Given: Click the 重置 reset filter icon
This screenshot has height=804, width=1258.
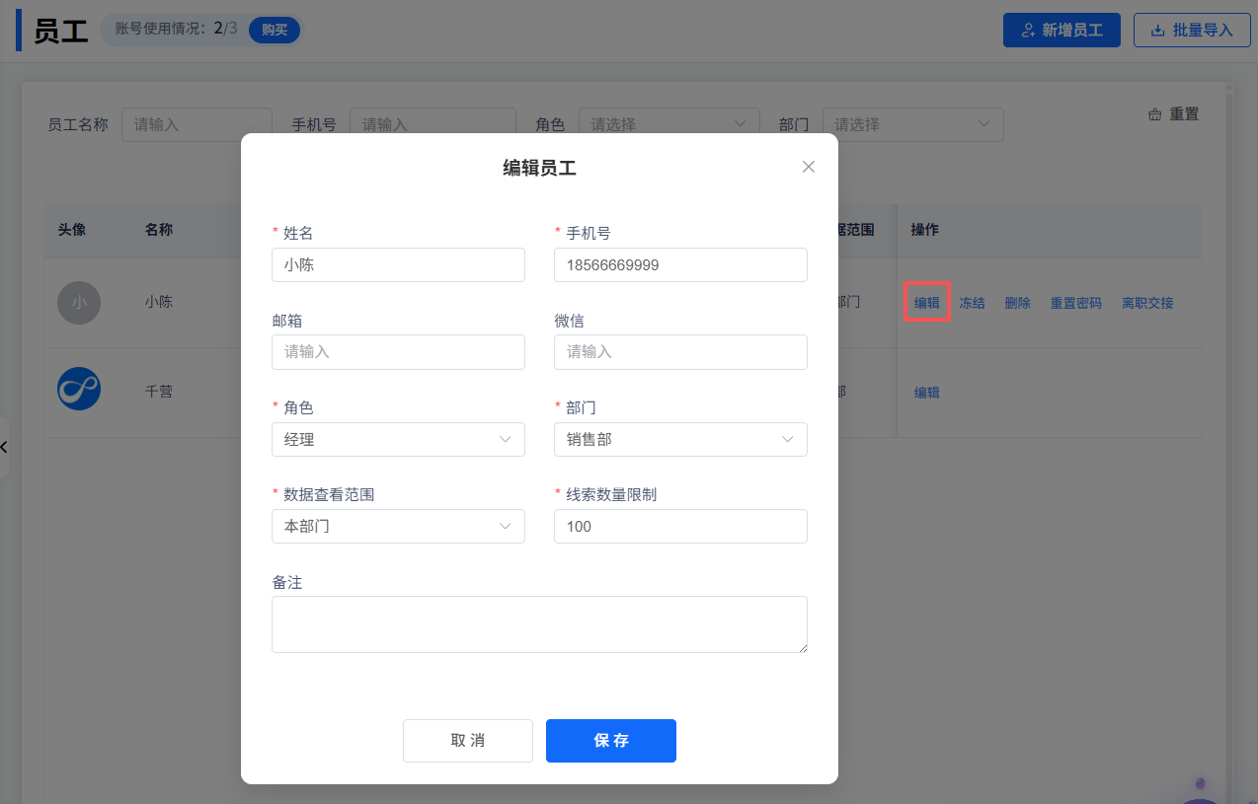Looking at the screenshot, I should click(1154, 114).
